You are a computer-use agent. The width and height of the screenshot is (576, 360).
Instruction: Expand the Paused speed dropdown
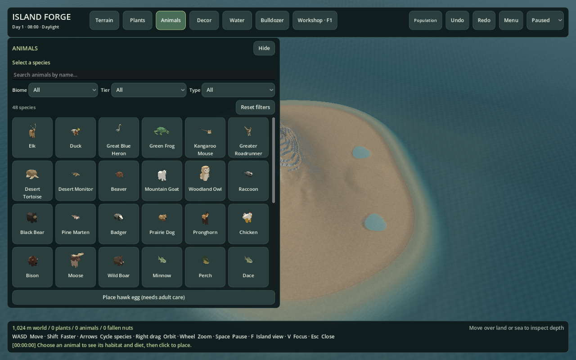pos(545,20)
